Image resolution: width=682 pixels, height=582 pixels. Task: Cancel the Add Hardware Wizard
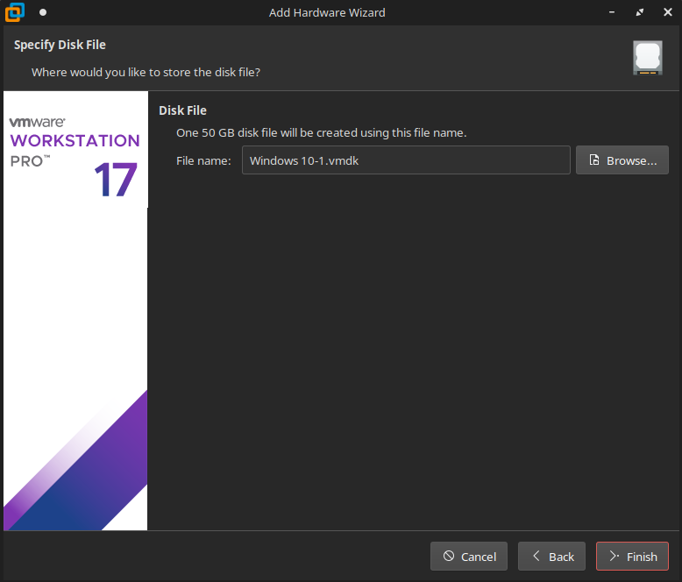pos(469,557)
